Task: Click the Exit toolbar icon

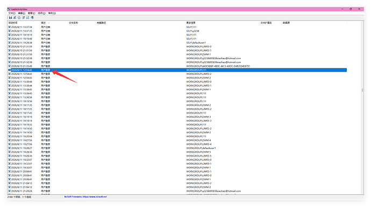Action: tap(32, 18)
